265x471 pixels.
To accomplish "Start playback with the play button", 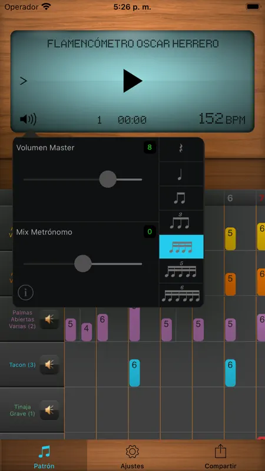I will pyautogui.click(x=132, y=81).
